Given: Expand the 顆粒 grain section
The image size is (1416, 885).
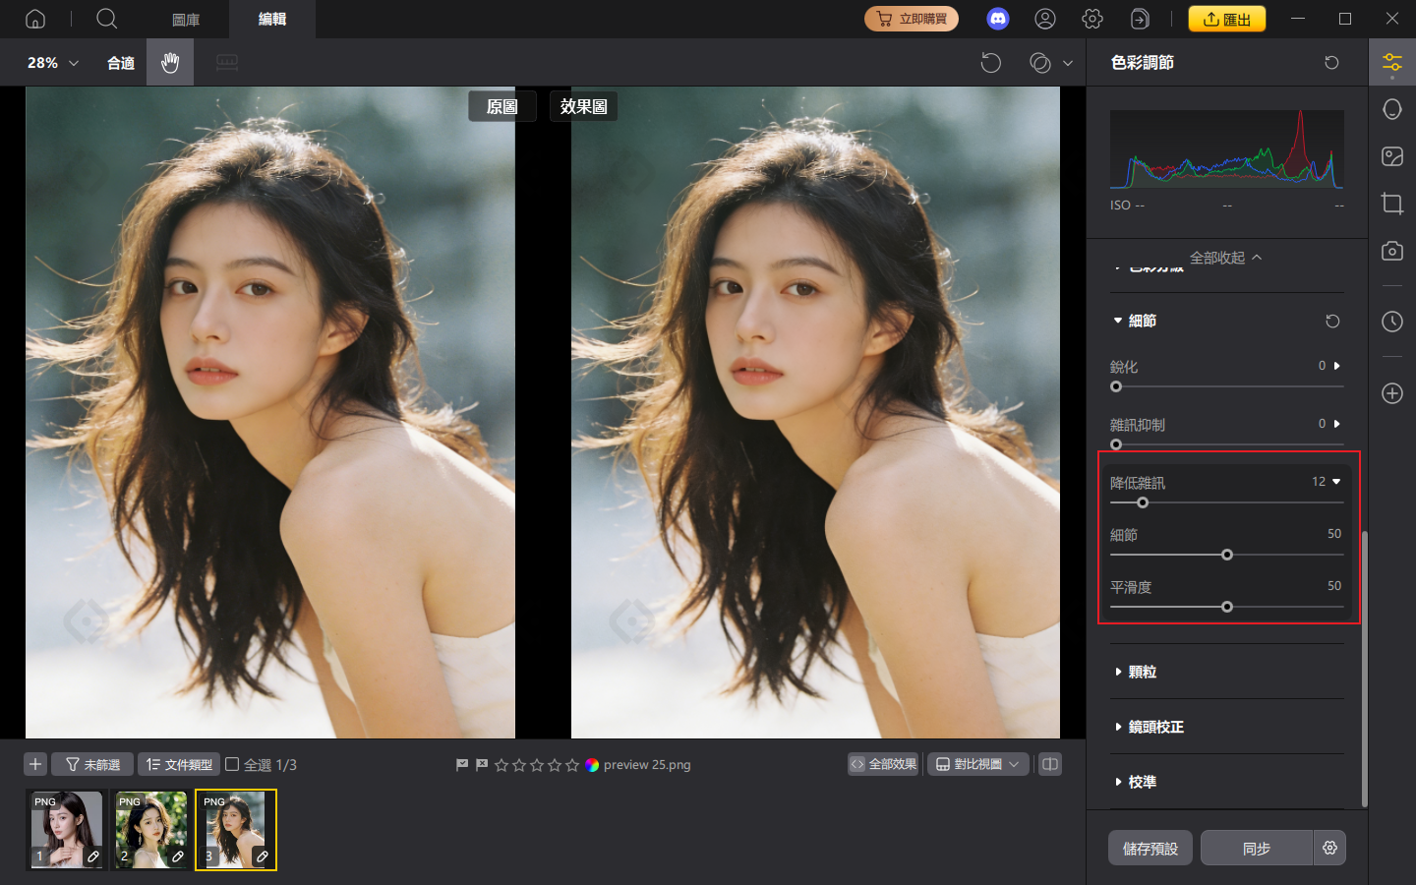Looking at the screenshot, I should click(x=1141, y=672).
